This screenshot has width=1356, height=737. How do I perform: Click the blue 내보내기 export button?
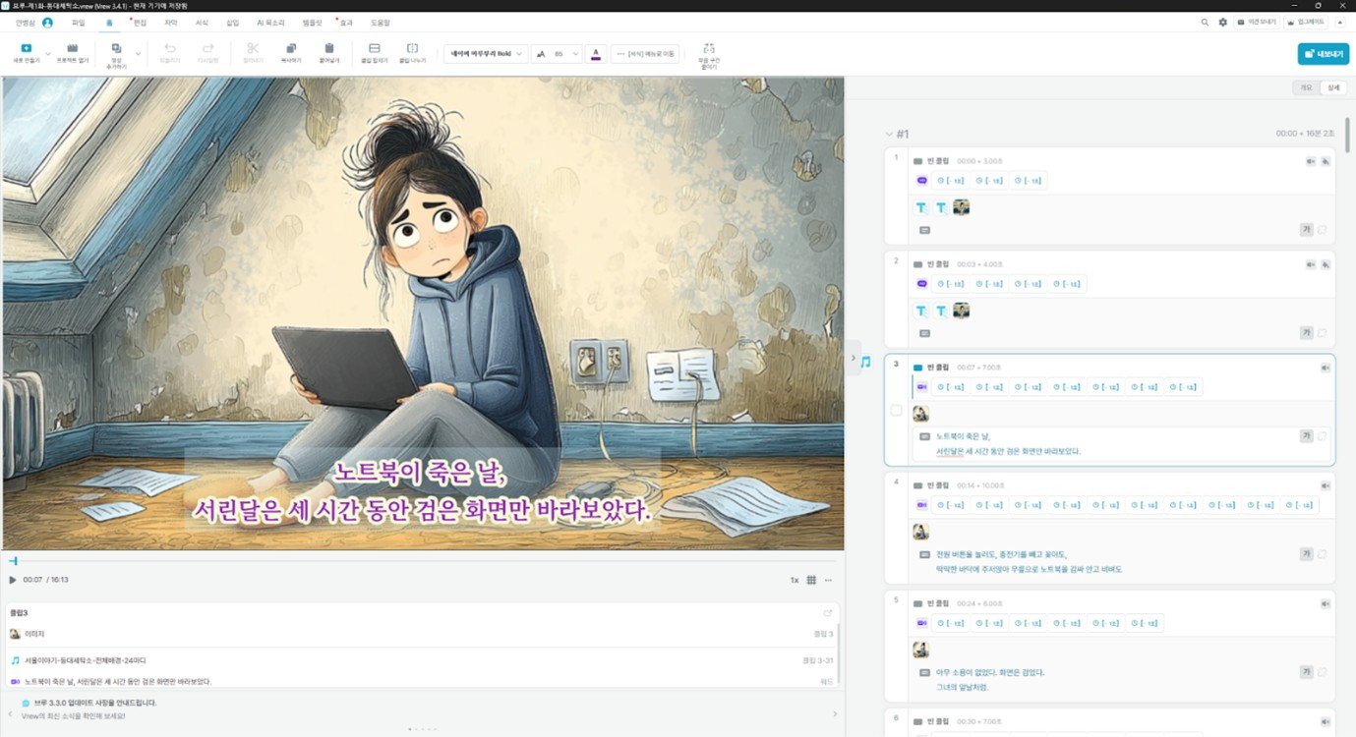click(x=1323, y=54)
